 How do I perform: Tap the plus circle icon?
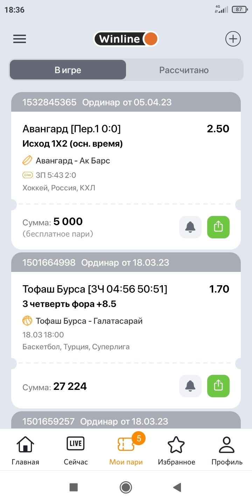233,39
